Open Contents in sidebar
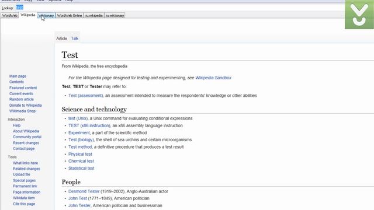This screenshot has height=210, width=374. 16,82
